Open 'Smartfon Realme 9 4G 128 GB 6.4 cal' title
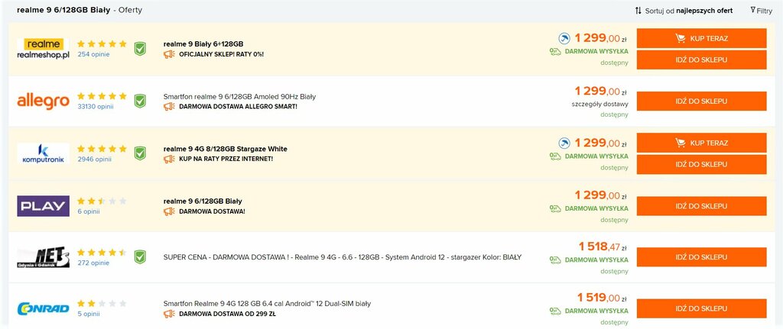This screenshot has height=329, width=783. 267,304
